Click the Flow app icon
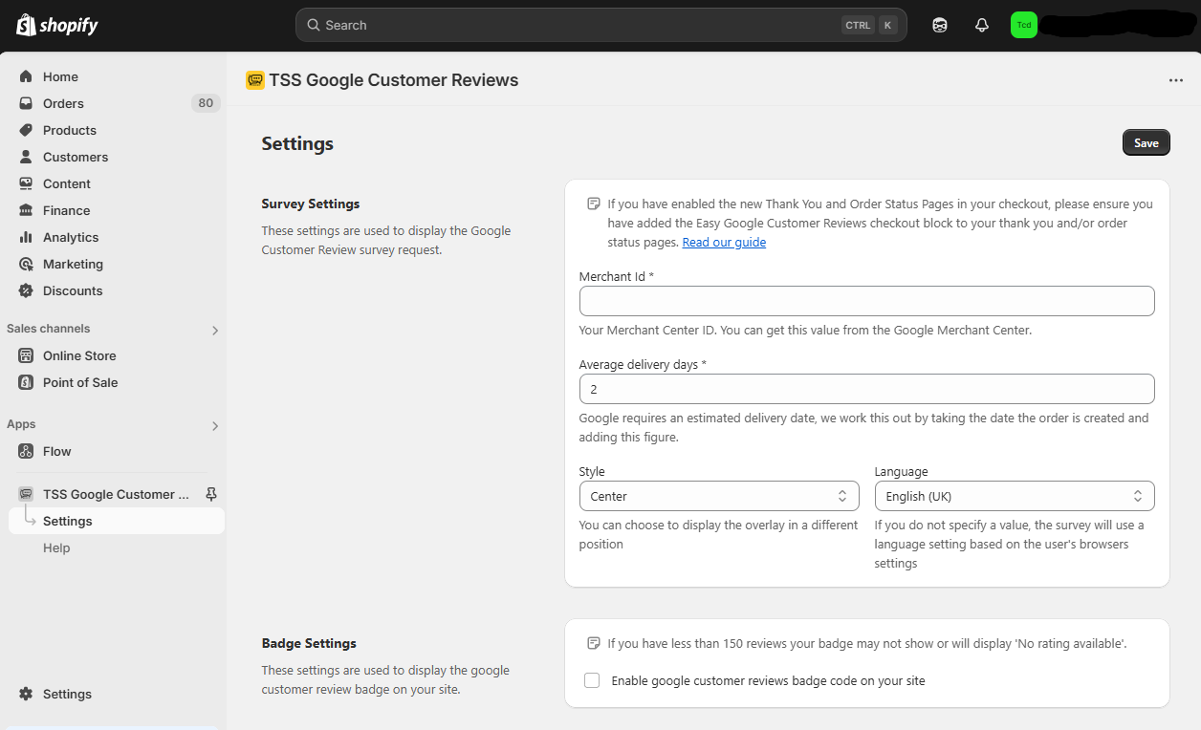Image resolution: width=1201 pixels, height=730 pixels. (26, 451)
